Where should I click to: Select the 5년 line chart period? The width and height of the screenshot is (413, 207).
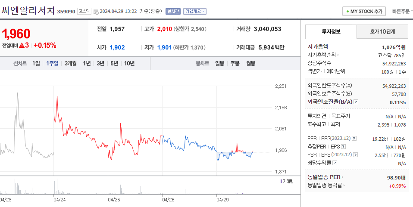click(114, 63)
